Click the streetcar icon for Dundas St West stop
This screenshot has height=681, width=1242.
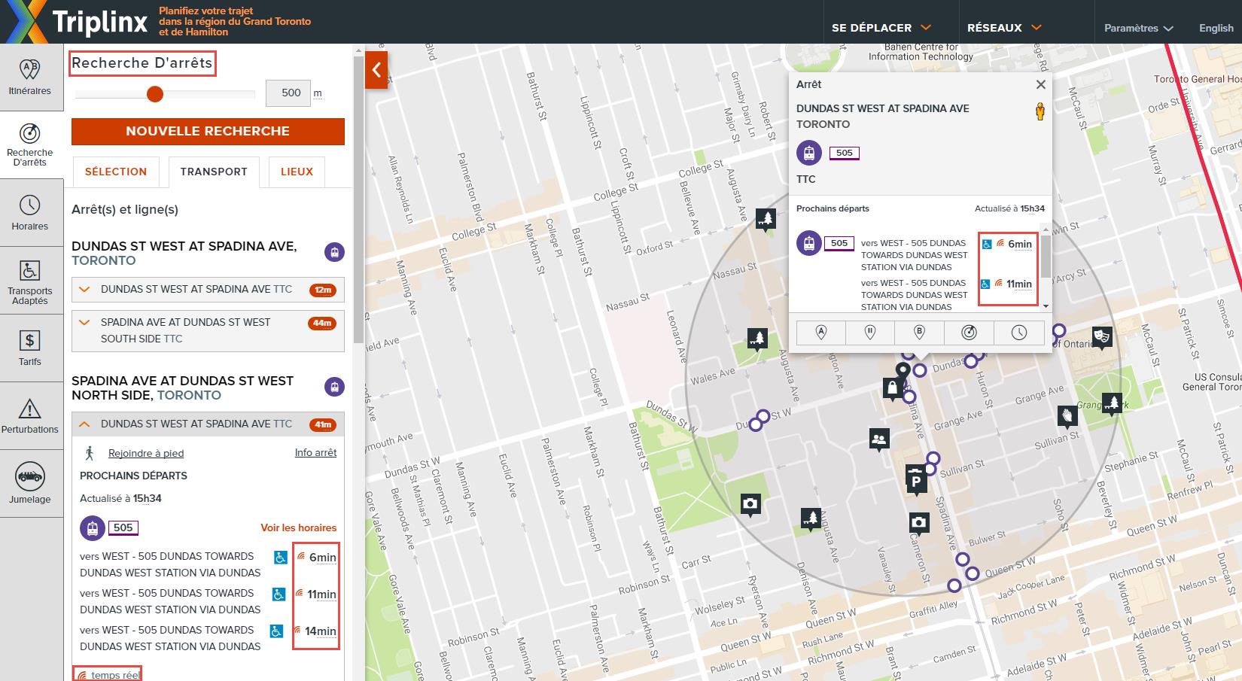pyautogui.click(x=335, y=252)
